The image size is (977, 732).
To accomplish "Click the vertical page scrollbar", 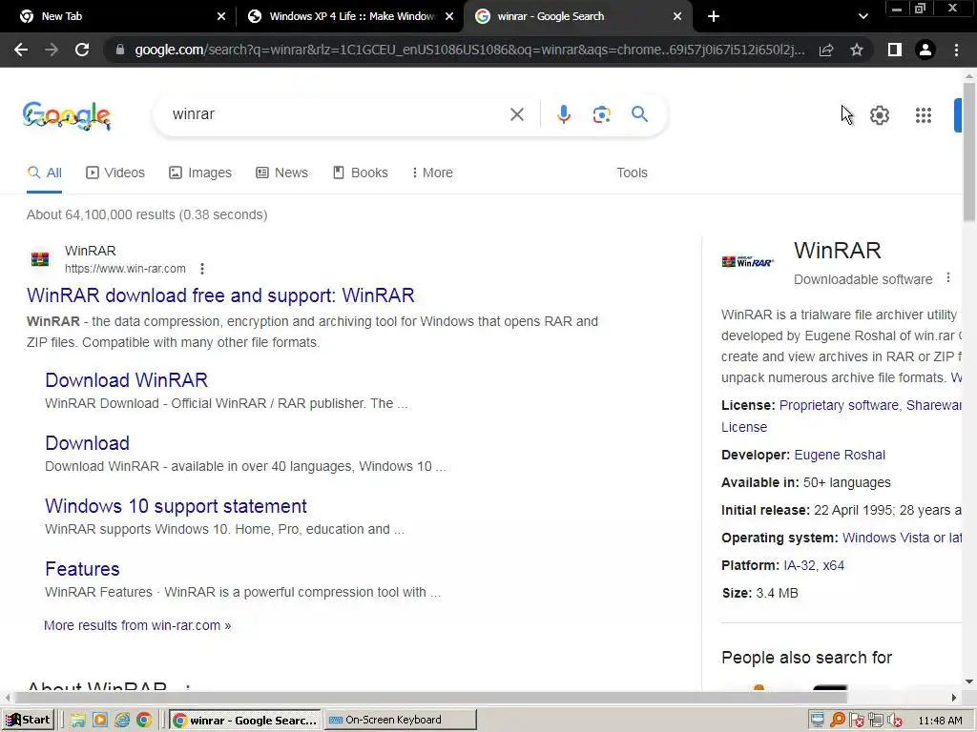I will click(969, 152).
